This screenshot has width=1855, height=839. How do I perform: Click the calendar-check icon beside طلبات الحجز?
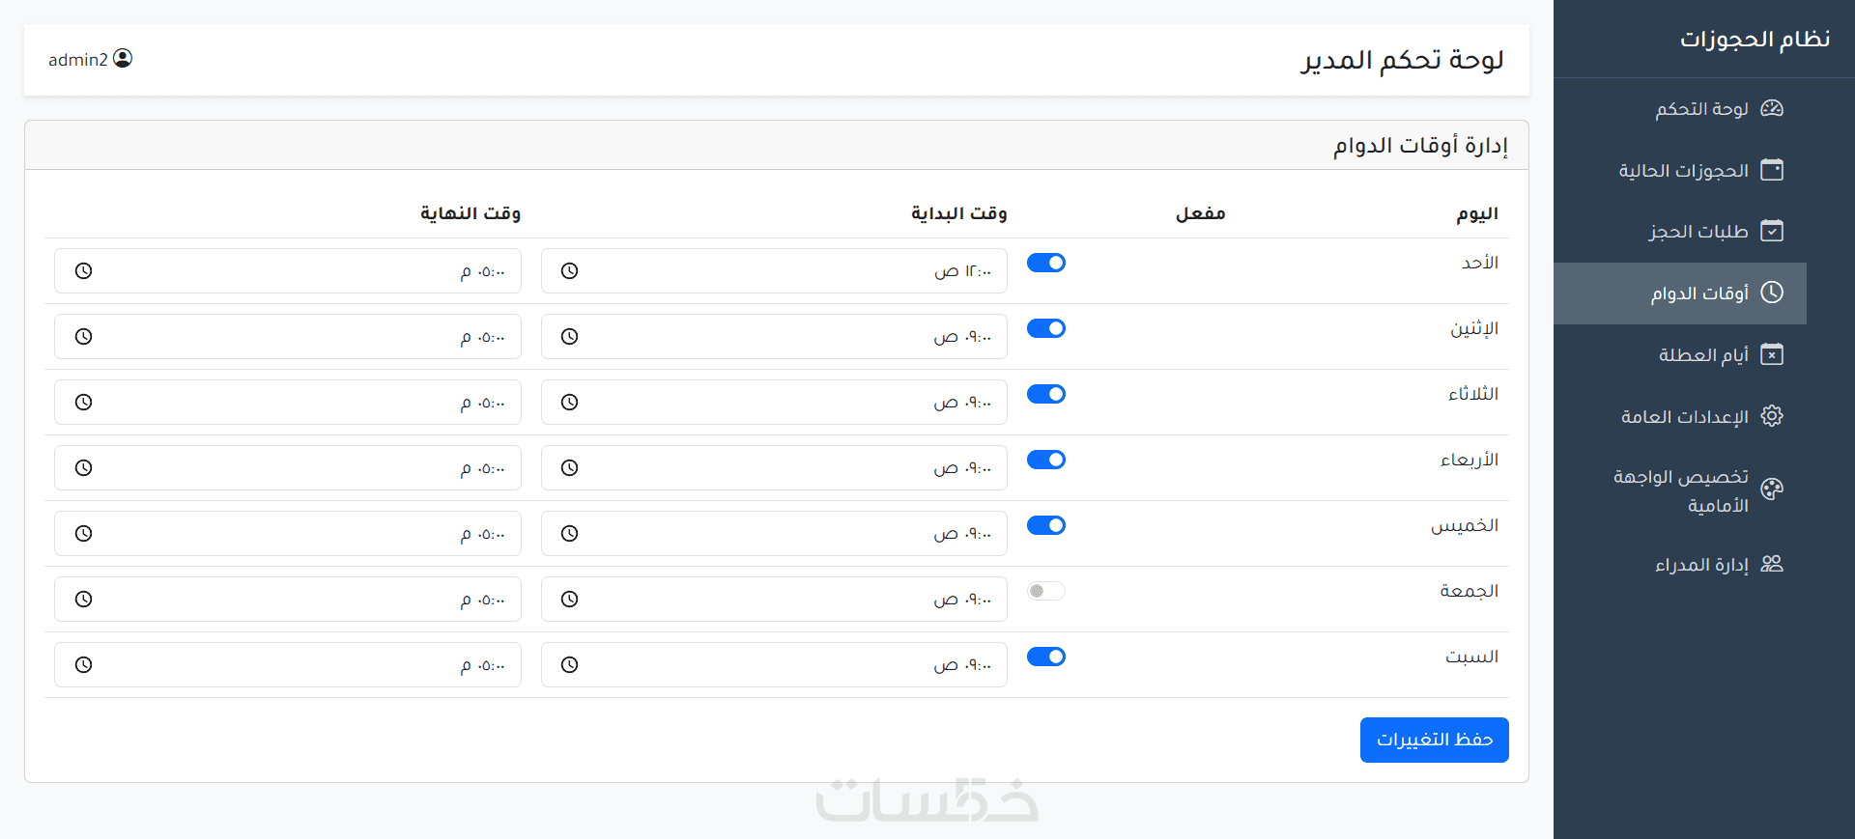tap(1771, 231)
